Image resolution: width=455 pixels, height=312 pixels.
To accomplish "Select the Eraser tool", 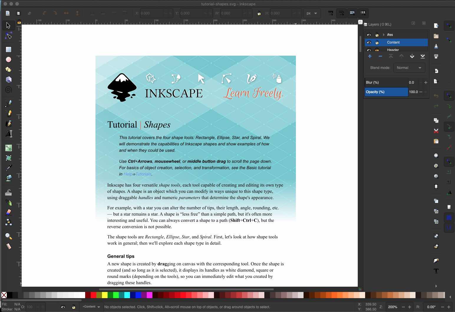I will tap(8, 212).
